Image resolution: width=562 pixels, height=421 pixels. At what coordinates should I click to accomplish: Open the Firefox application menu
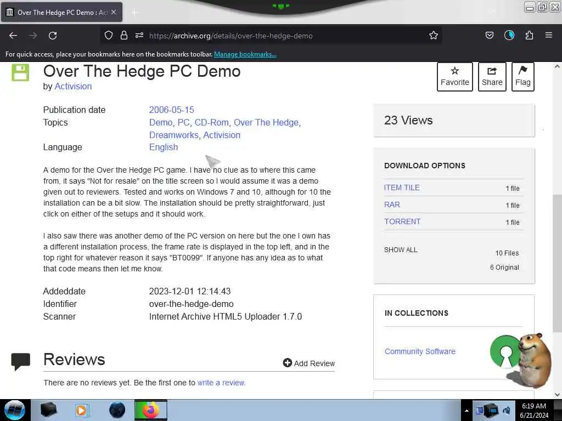549,35
